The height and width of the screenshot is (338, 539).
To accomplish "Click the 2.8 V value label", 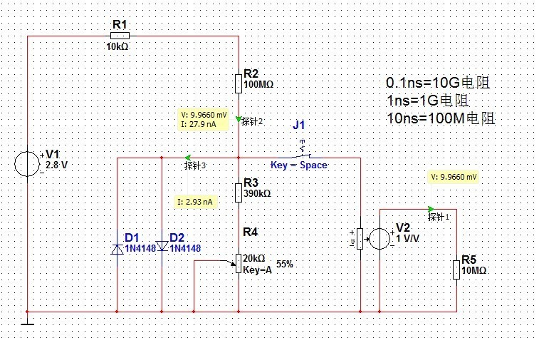I will pos(57,163).
